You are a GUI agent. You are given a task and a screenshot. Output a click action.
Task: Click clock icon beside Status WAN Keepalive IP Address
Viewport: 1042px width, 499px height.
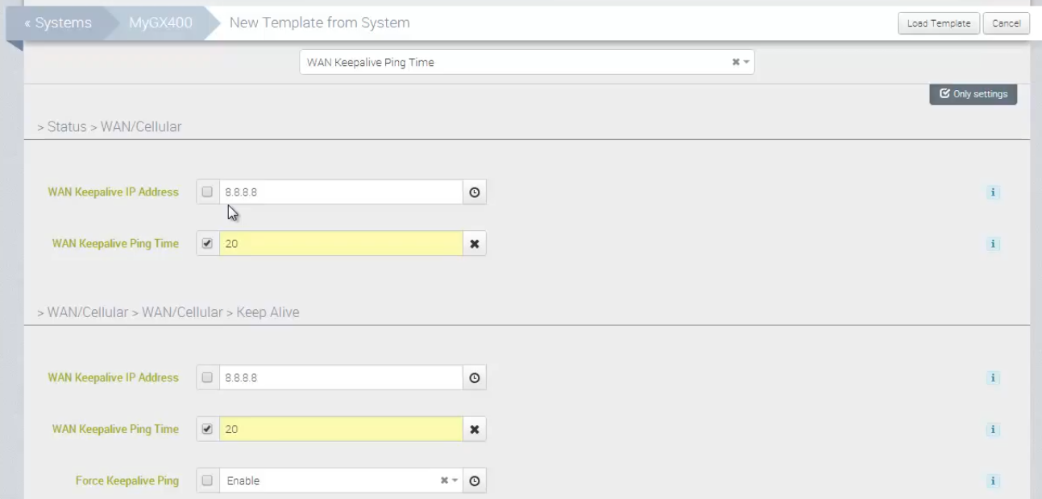[475, 192]
